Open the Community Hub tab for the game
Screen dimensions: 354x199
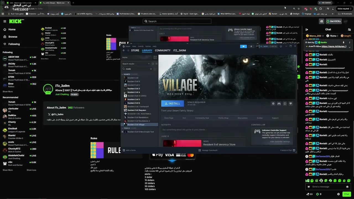point(202,118)
